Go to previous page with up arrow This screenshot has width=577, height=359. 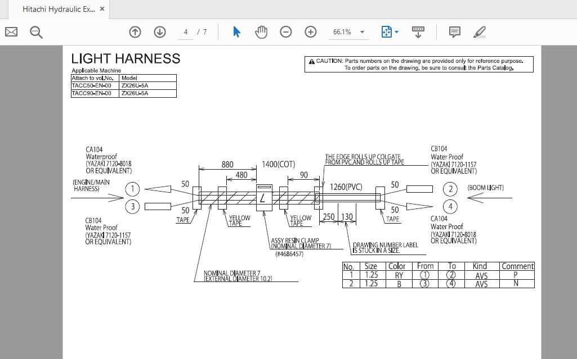(135, 32)
